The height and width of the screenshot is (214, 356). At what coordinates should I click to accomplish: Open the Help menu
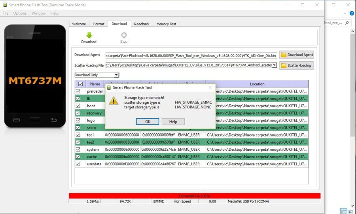click(x=55, y=13)
